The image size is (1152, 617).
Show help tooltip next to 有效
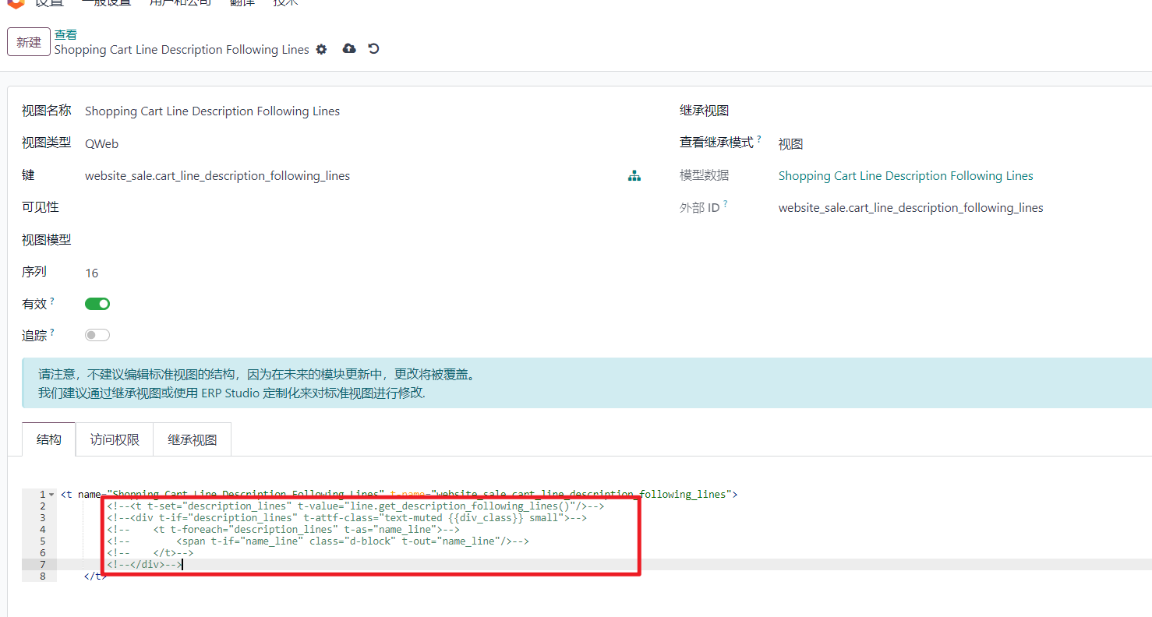click(x=52, y=300)
